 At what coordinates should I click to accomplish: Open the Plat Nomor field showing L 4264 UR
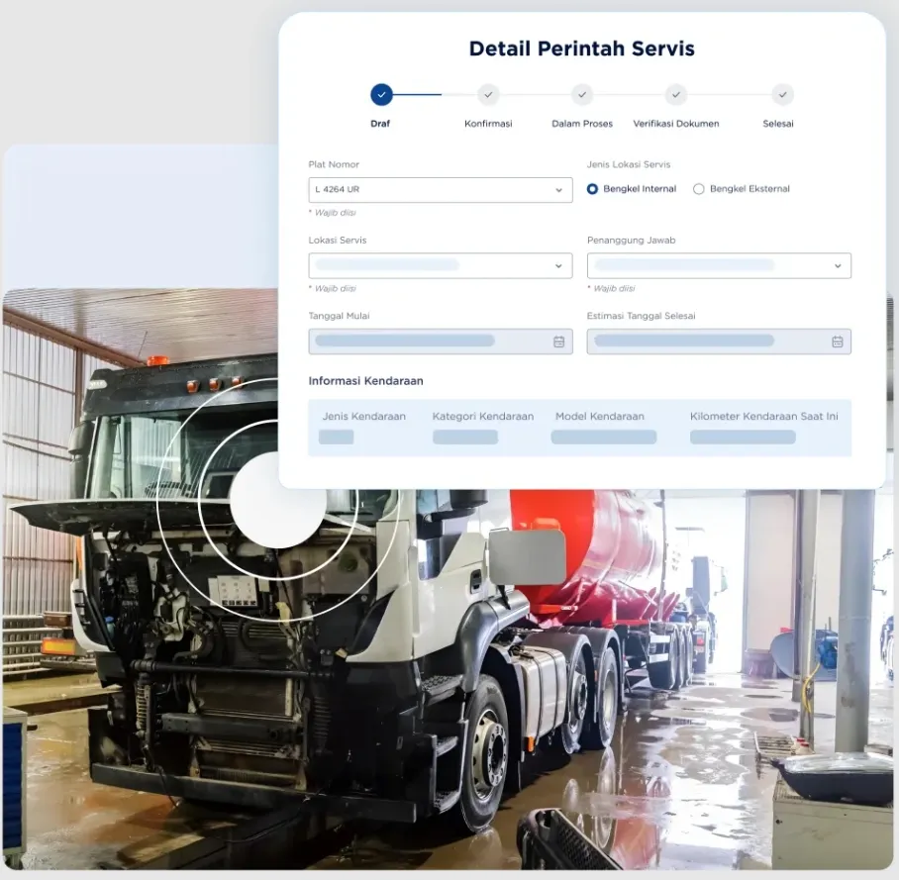tap(441, 190)
